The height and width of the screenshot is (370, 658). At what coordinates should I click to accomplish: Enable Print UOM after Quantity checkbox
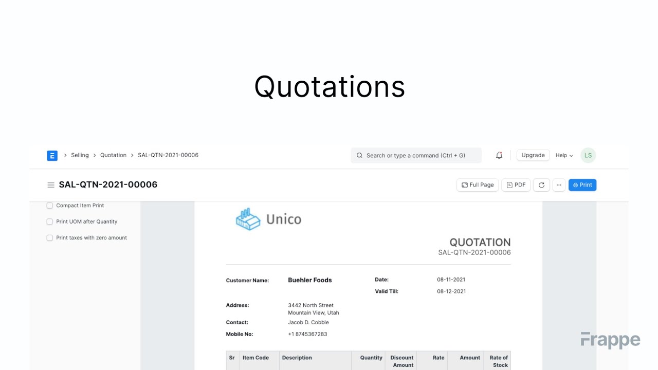(50, 221)
